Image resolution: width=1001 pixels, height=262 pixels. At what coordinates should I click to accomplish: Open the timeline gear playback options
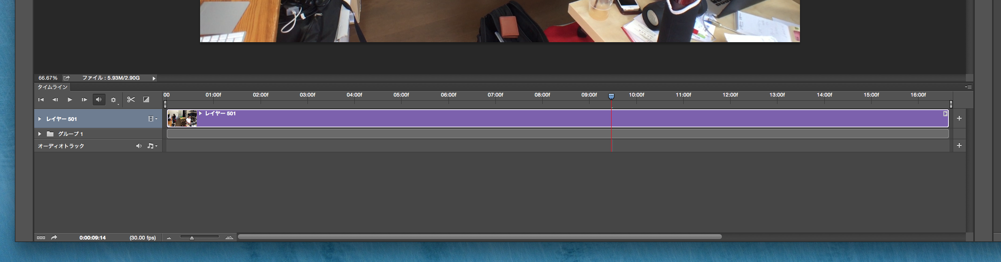coord(114,100)
